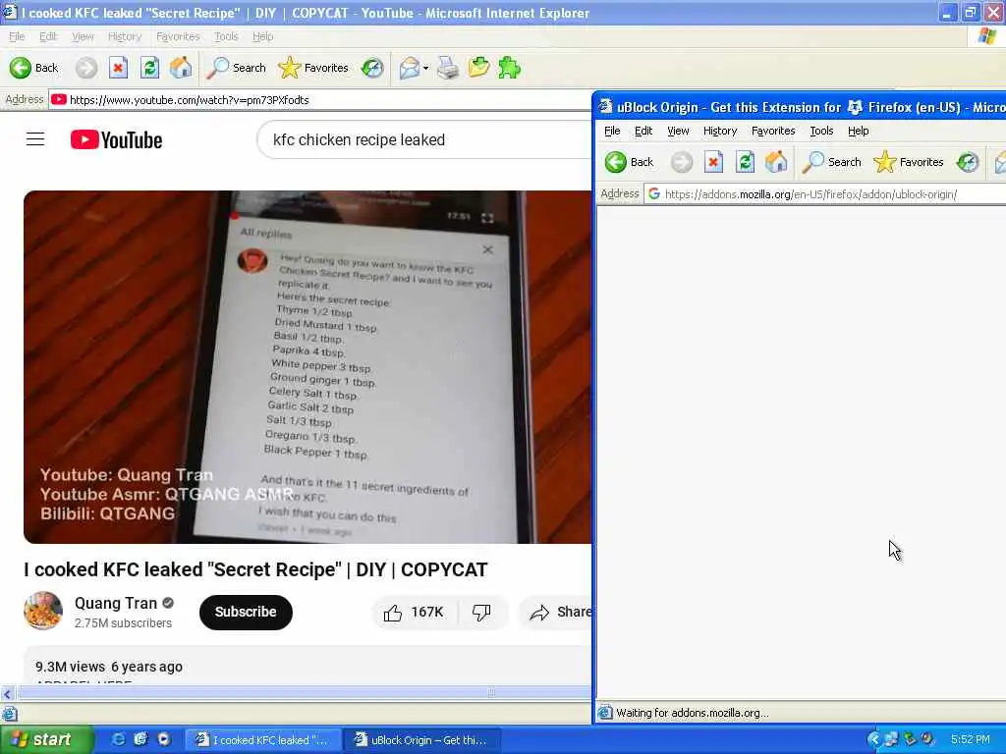Switch to I cooked KFC leaked taskbar item
This screenshot has width=1006, height=754.
tap(263, 740)
